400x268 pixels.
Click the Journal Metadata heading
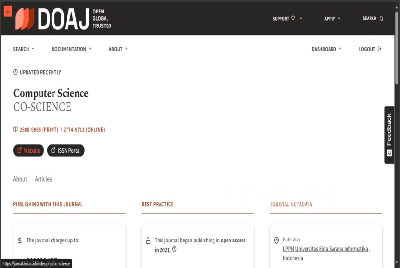click(291, 204)
